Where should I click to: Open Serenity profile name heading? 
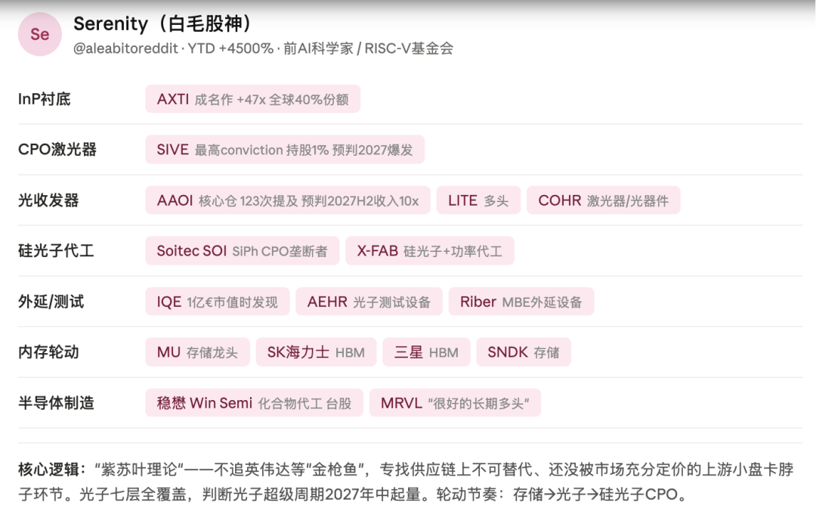point(164,23)
